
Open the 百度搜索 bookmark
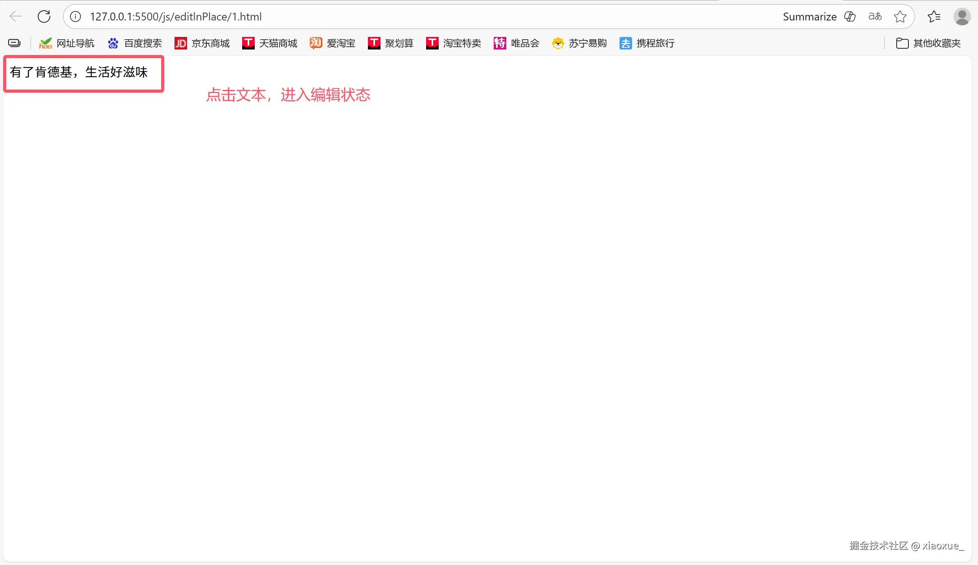pyautogui.click(x=134, y=43)
